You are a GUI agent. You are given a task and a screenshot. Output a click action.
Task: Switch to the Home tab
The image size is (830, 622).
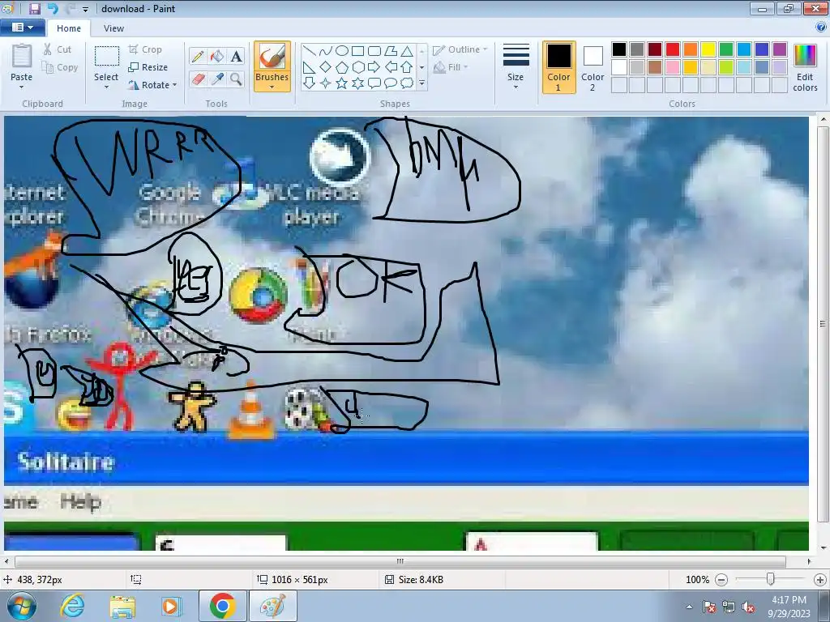(69, 28)
